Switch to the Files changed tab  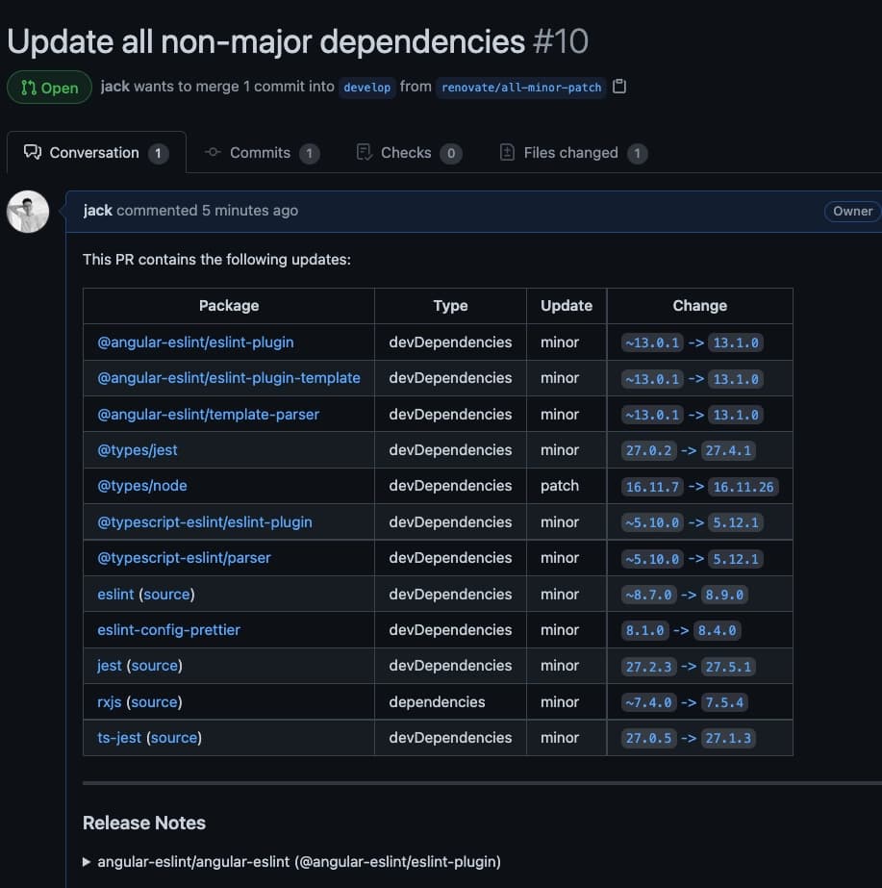573,152
